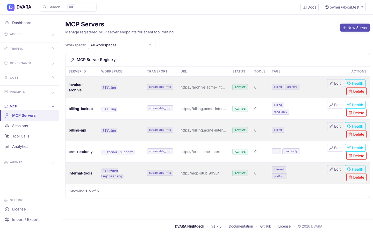373x233 pixels.
Task: Navigate to Analytics page
Action: click(30, 147)
